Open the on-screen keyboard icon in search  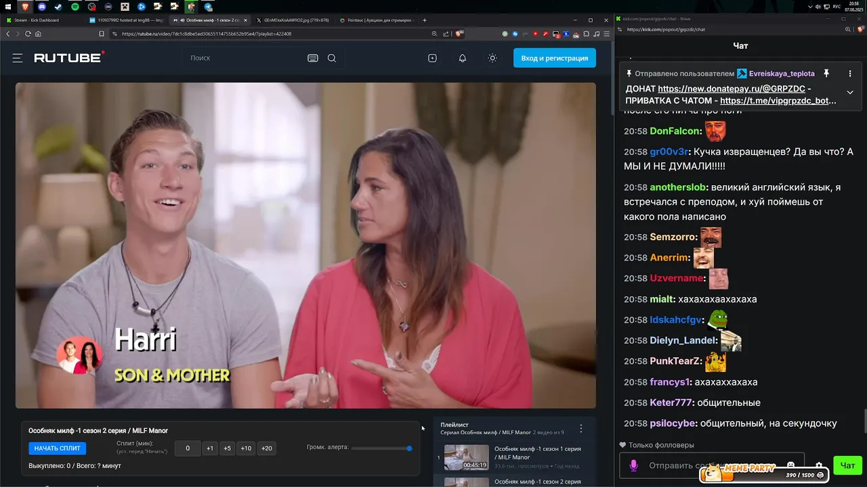click(313, 58)
